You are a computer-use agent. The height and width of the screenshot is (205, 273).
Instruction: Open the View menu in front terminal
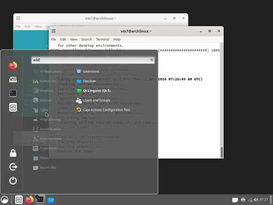click(x=74, y=40)
